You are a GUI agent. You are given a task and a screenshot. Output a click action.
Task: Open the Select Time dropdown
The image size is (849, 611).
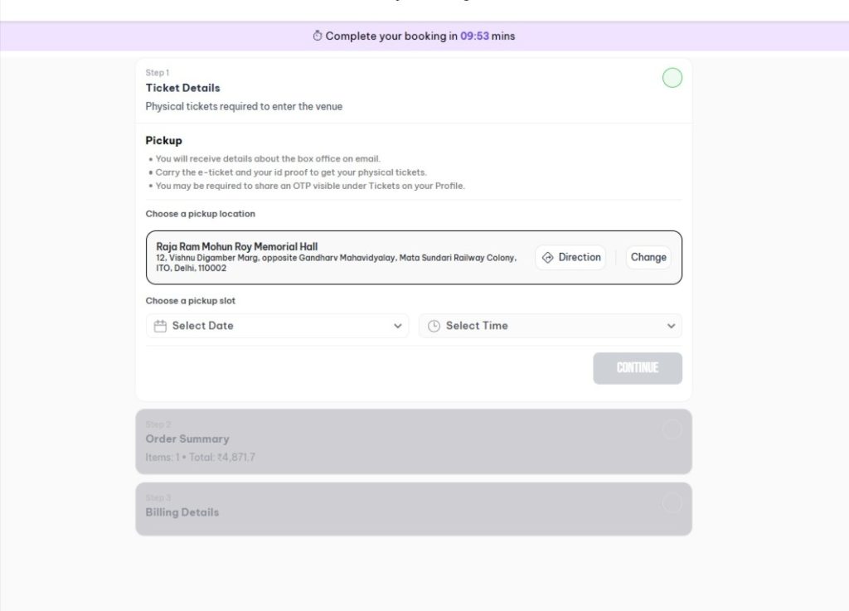coord(551,326)
